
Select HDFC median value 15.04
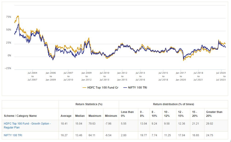(x=79, y=124)
